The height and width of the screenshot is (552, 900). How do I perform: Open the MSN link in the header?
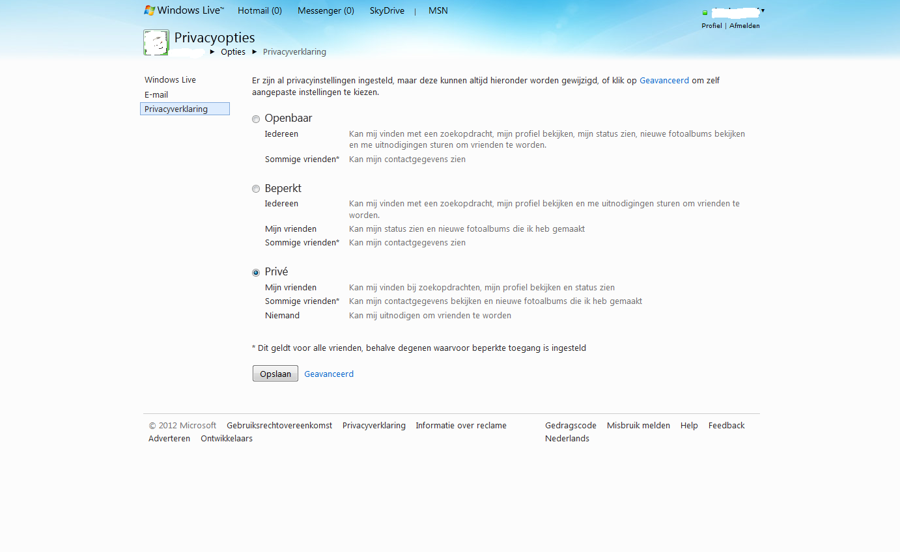[x=438, y=10]
